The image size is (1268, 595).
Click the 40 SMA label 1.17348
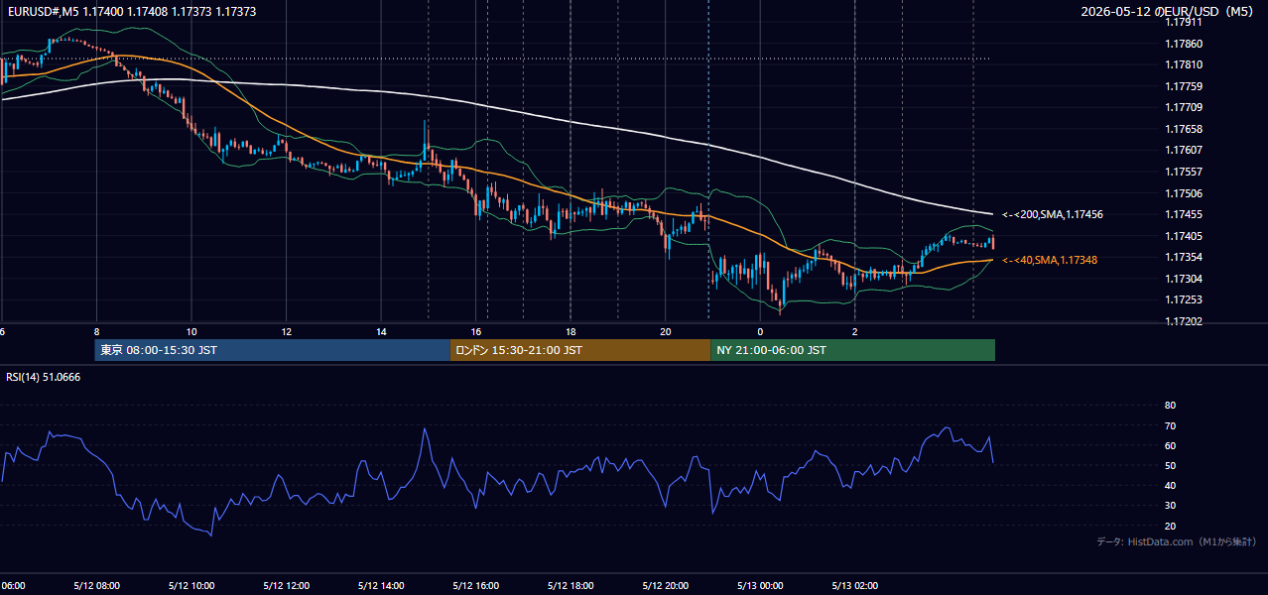tap(1050, 260)
